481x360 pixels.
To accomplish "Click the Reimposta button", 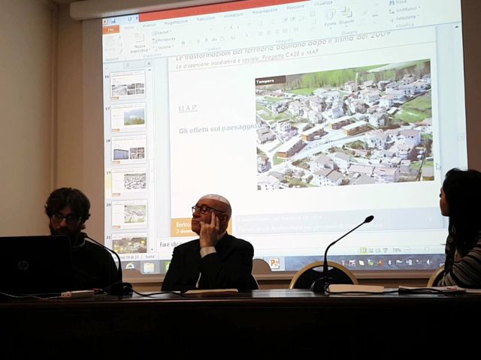I will (x=164, y=40).
